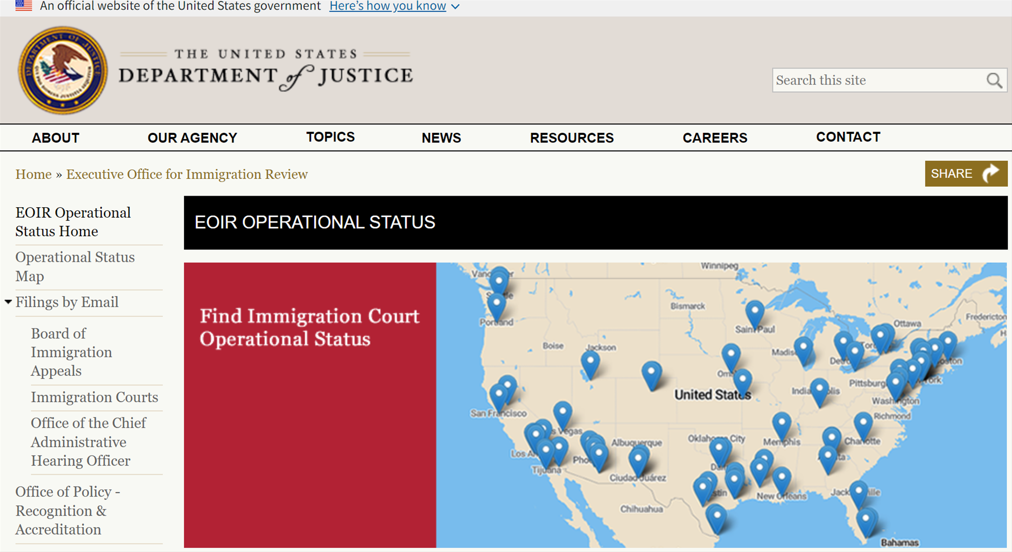Open Executive Office for Immigration Review breadcrumb
Viewport: 1012px width, 552px height.
(x=187, y=175)
